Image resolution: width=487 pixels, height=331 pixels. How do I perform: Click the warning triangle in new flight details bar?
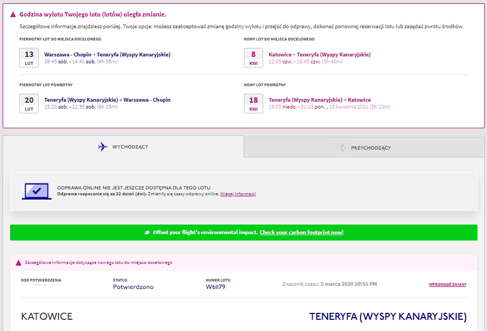click(x=19, y=263)
